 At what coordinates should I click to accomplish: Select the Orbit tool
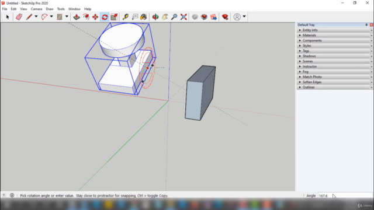click(x=155, y=17)
